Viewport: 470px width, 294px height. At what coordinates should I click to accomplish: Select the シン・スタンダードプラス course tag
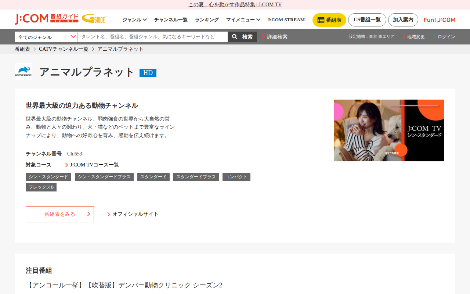coord(104,177)
